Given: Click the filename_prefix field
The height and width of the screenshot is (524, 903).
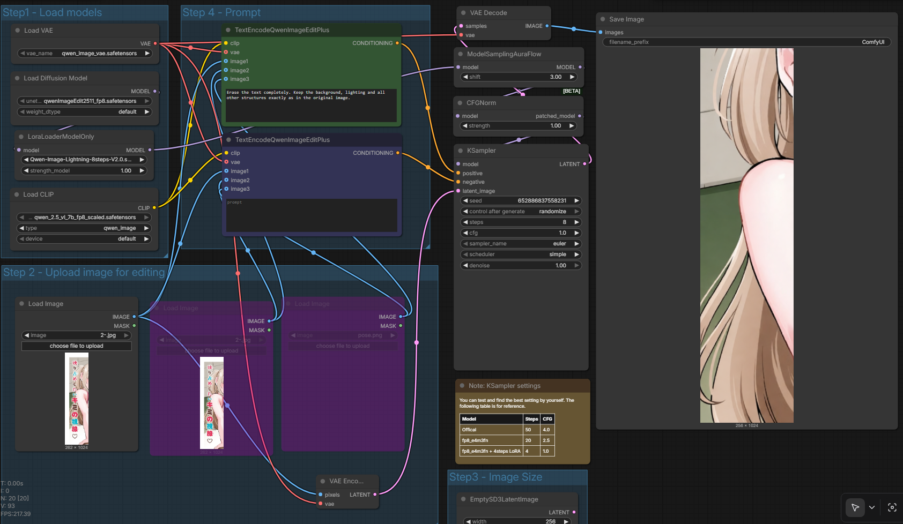Looking at the screenshot, I should point(747,42).
